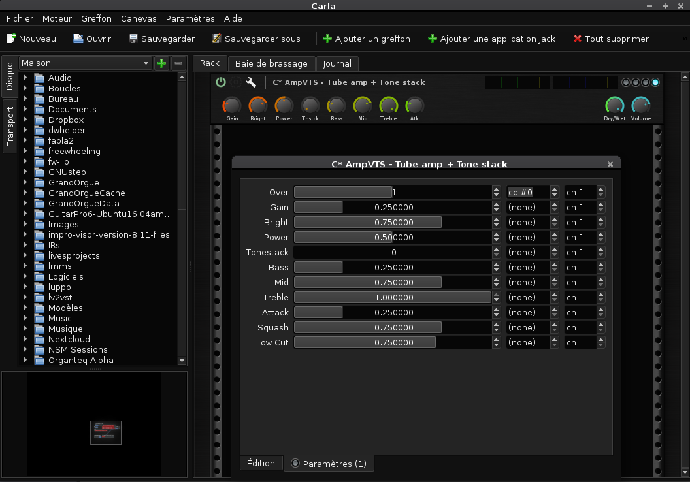Click Tout supprimer button
This screenshot has width=690, height=482.
[x=611, y=39]
